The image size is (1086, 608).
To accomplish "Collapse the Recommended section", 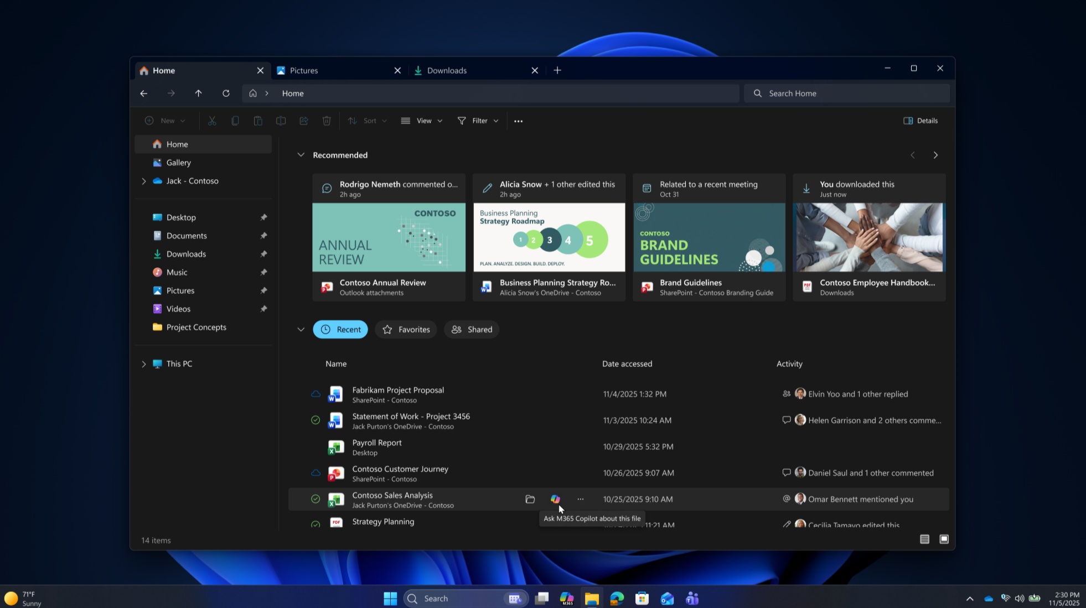I will [x=301, y=155].
